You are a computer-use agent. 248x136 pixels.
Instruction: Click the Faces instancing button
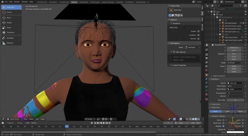240,111
